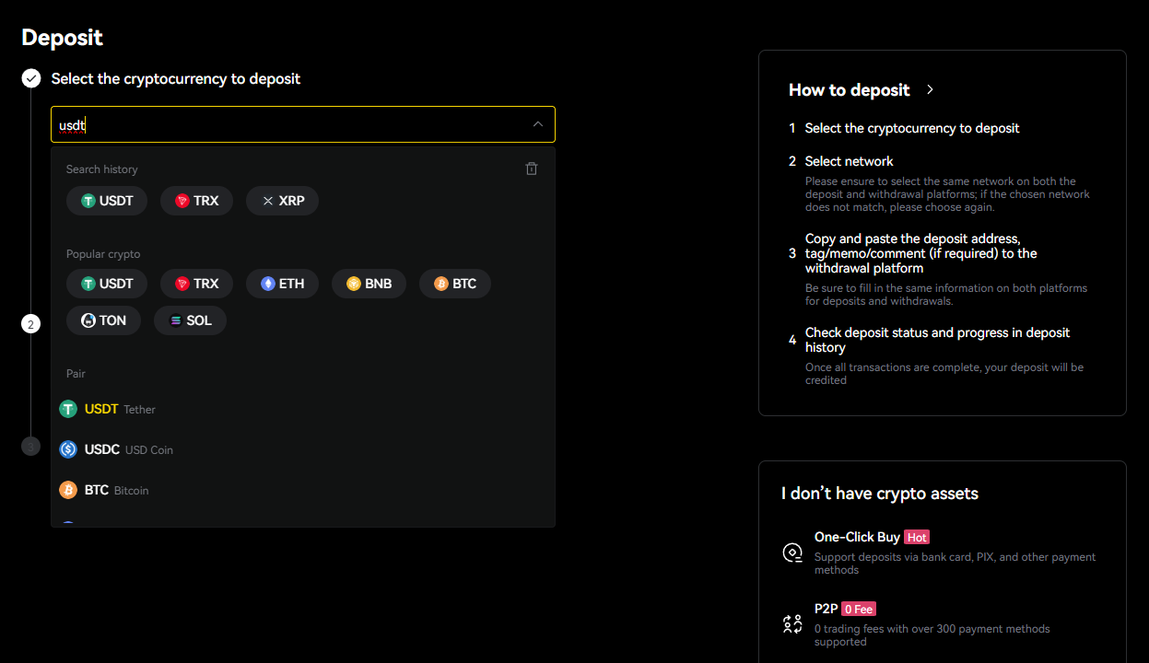Click the P2P people exchange icon
The image size is (1149, 663).
point(792,624)
